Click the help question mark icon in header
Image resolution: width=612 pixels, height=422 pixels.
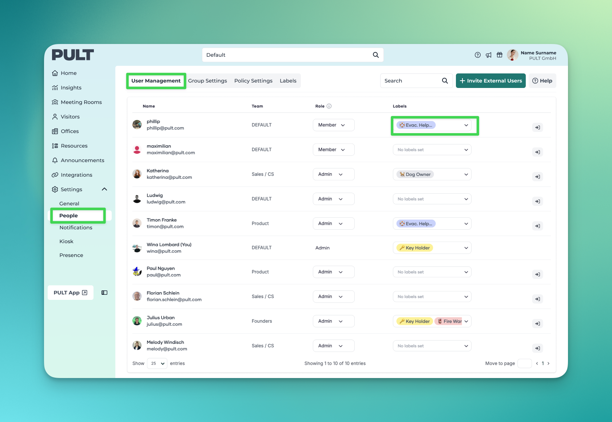click(477, 55)
